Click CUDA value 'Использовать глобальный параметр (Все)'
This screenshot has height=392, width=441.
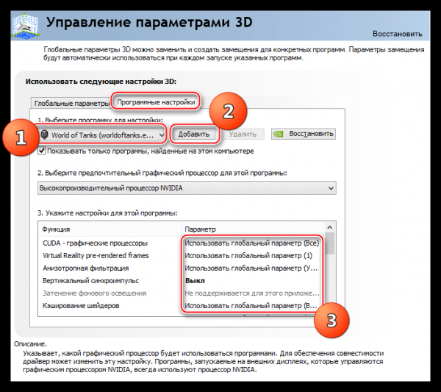pos(251,243)
